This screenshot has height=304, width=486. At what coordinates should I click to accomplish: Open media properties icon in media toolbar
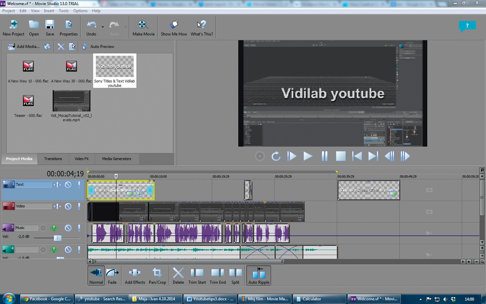point(72,47)
